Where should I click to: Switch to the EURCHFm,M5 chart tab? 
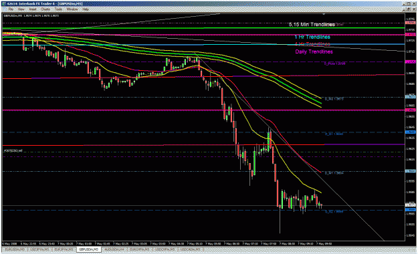click(139, 250)
